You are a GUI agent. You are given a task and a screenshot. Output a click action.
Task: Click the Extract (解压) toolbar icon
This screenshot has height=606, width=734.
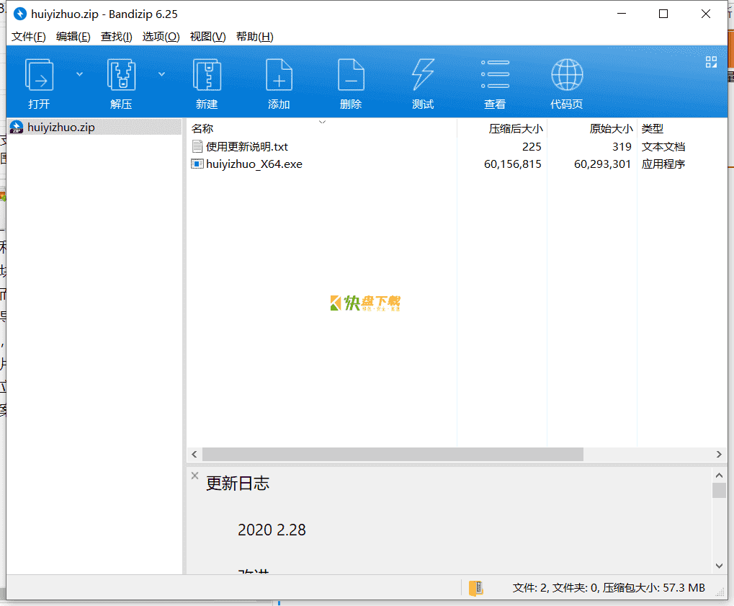(x=121, y=75)
